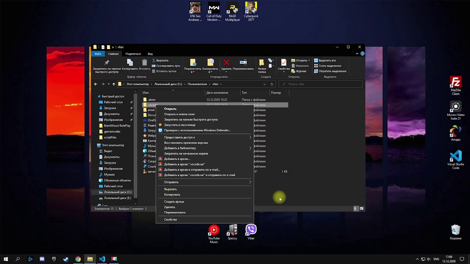470x264 pixels.
Task: Collapse the ribbon with the chevron
Action: [x=357, y=54]
